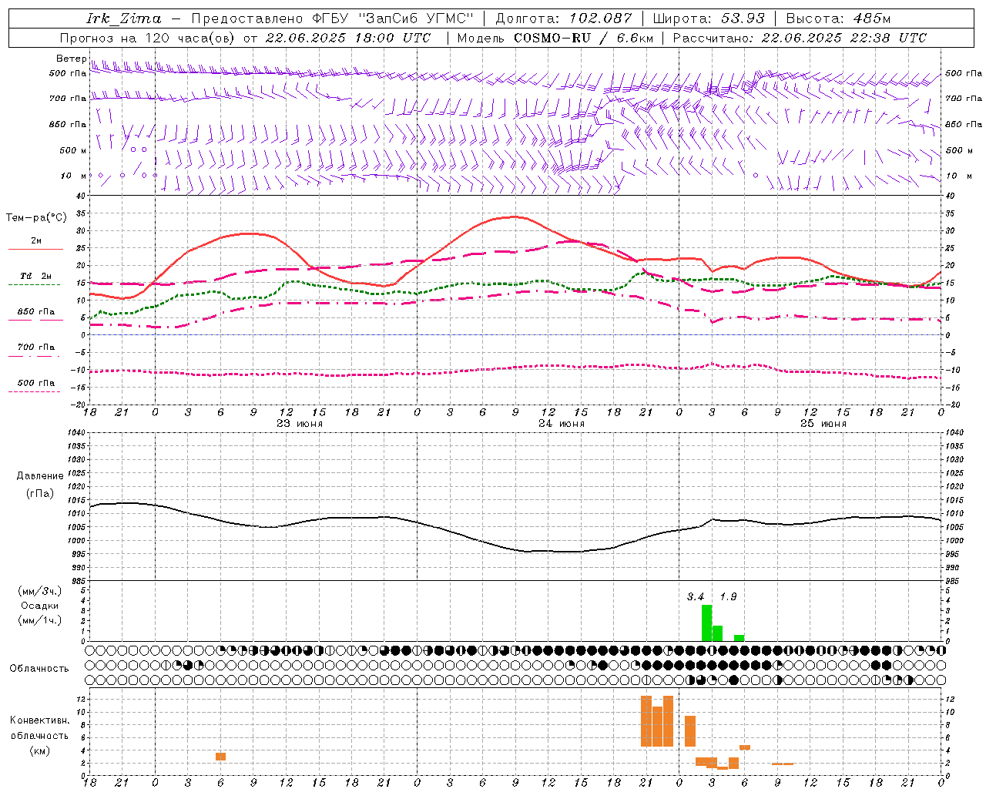This screenshot has height=789, width=986.
Task: Click the precipitation value 1.9
Action: (x=728, y=596)
